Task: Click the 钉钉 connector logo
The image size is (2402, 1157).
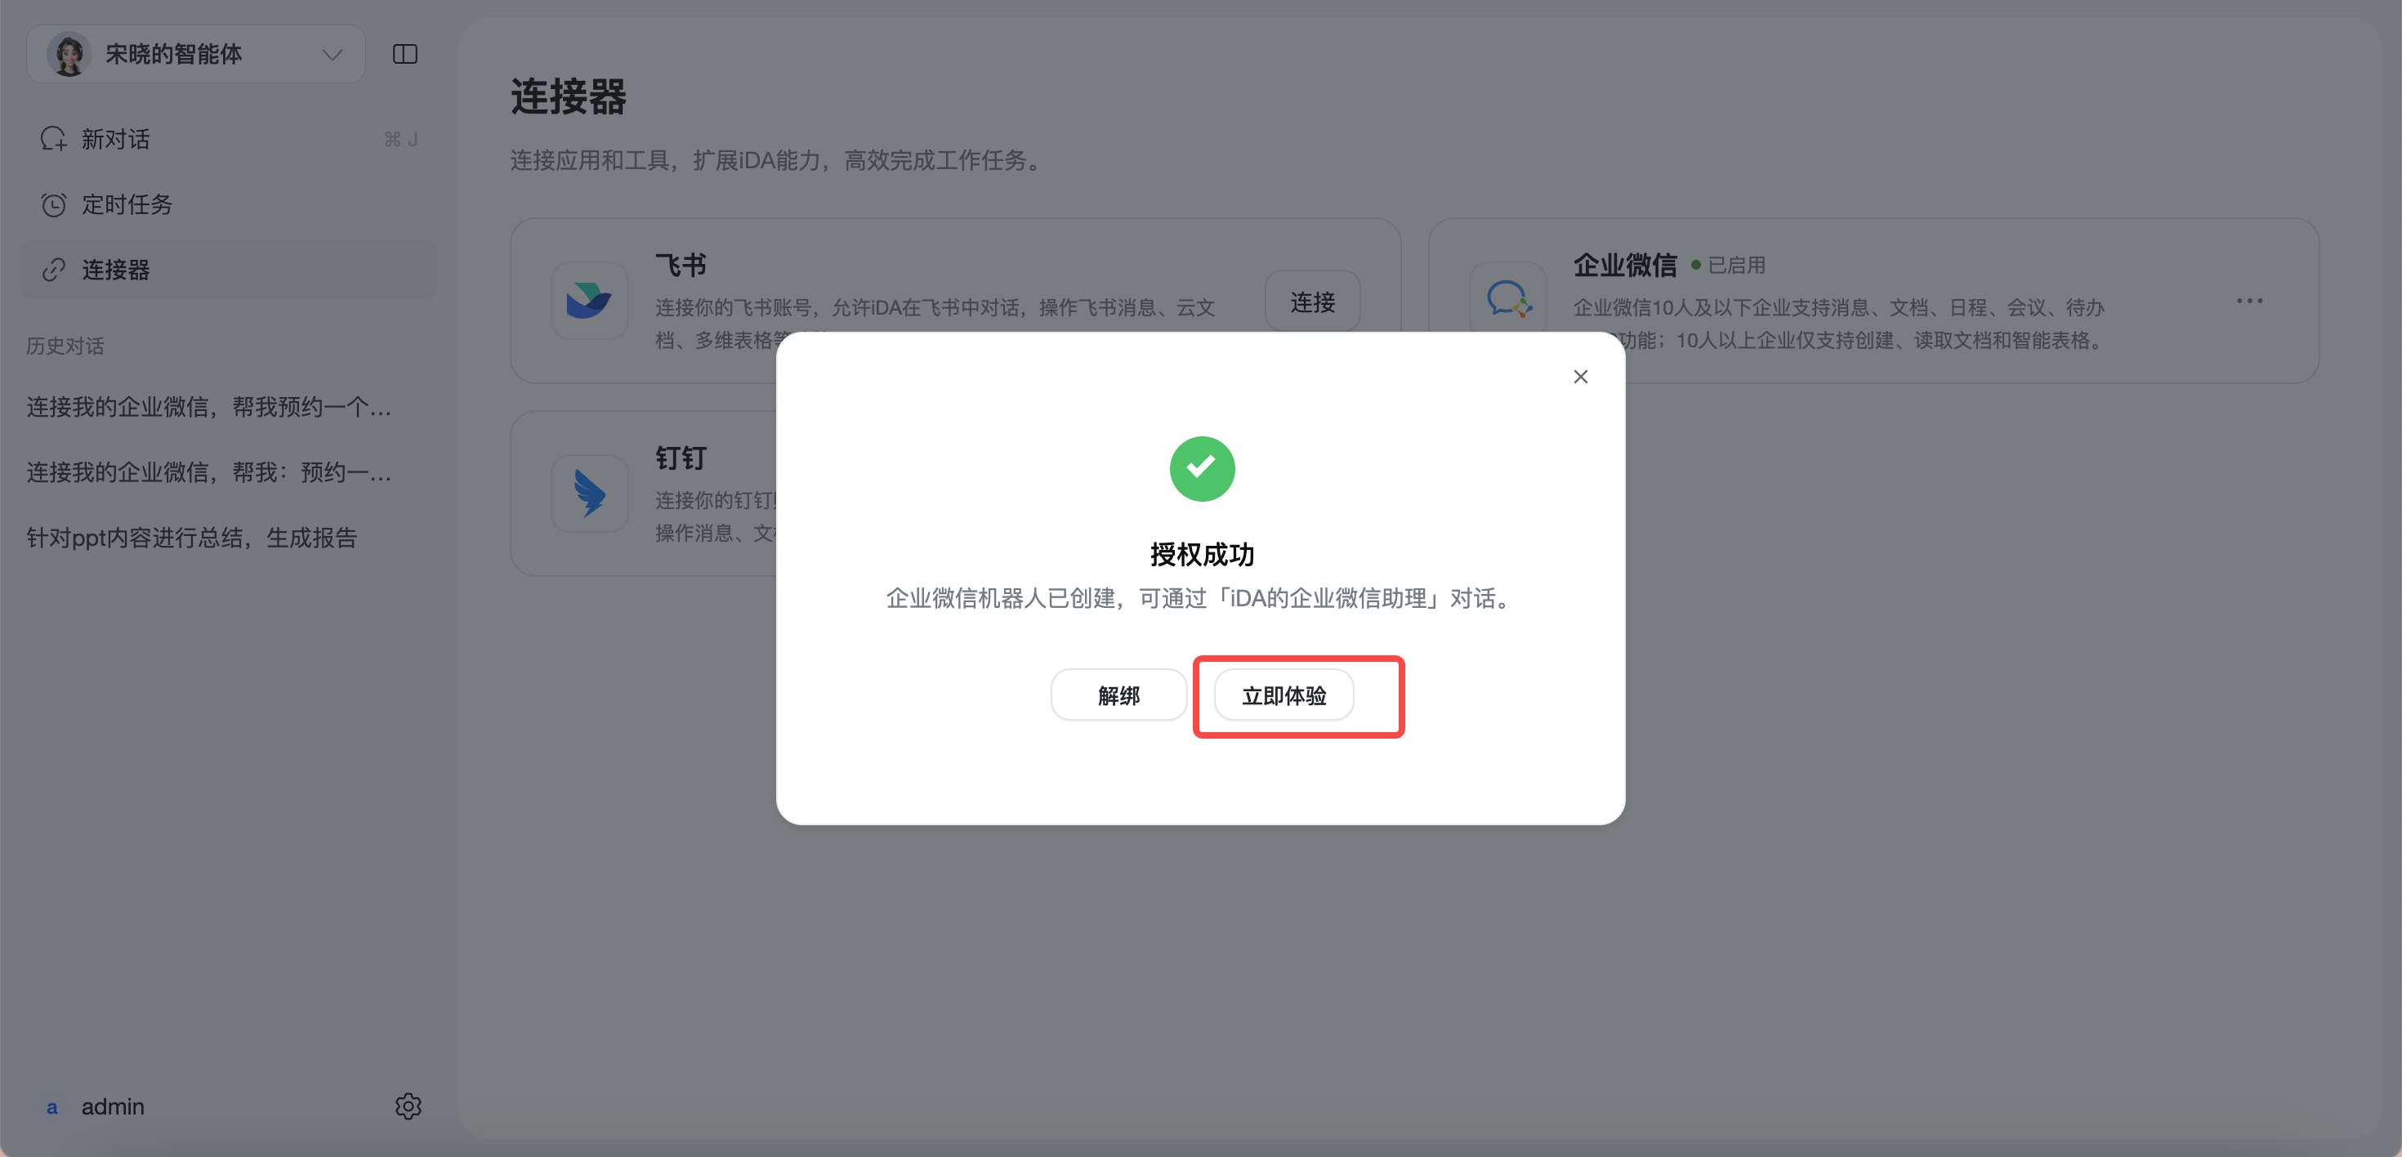Action: click(589, 494)
